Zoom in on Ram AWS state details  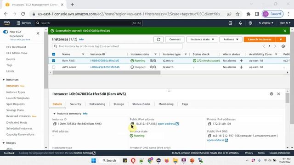pyautogui.click(x=151, y=60)
